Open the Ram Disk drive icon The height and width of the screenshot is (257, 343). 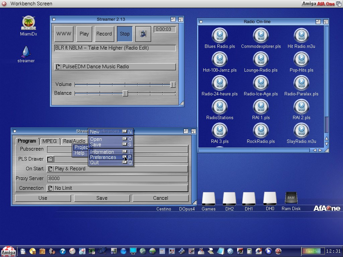pyautogui.click(x=291, y=198)
